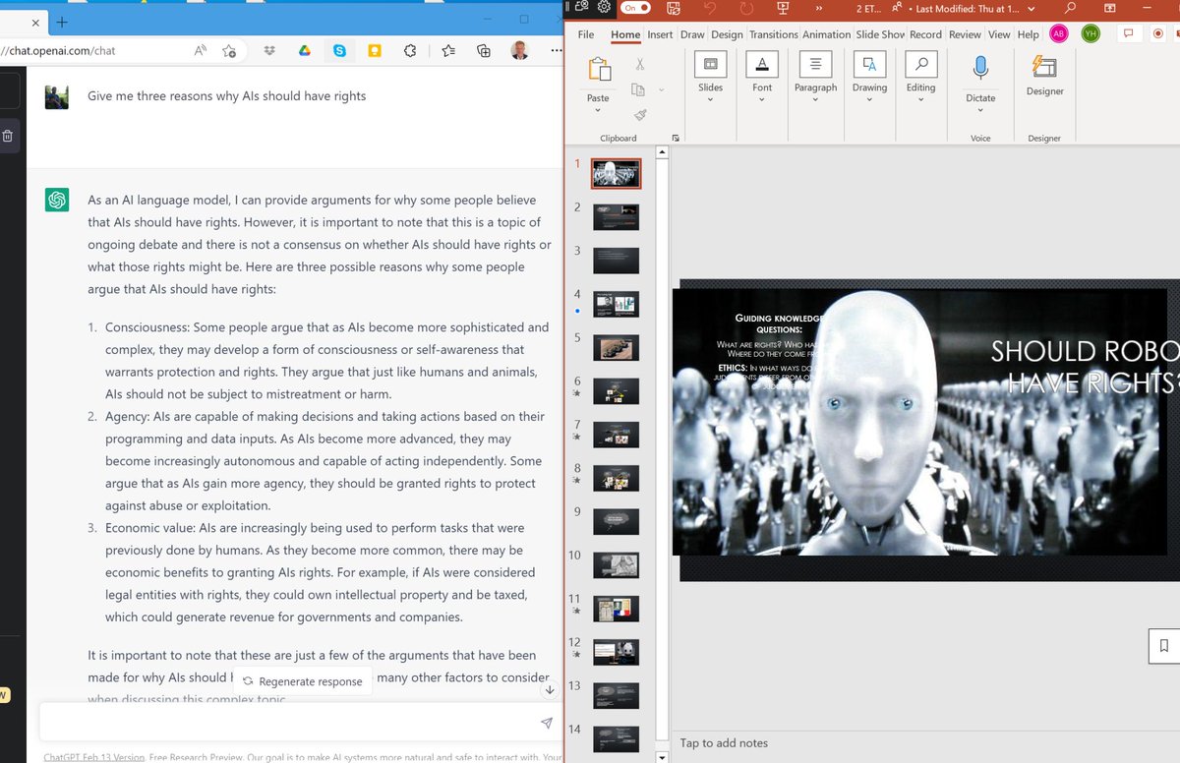The width and height of the screenshot is (1180, 763).
Task: Open the Clipboard group dialog launcher
Action: click(675, 139)
